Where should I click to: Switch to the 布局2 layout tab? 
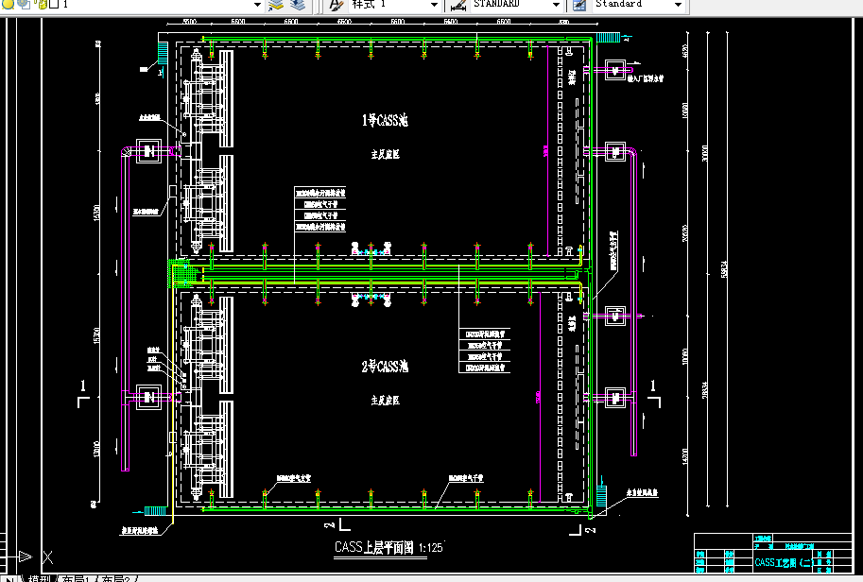click(115, 579)
